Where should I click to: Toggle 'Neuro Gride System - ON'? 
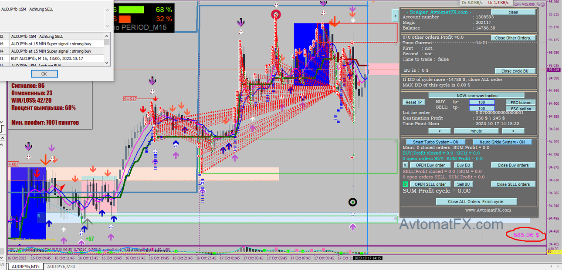[502, 142]
